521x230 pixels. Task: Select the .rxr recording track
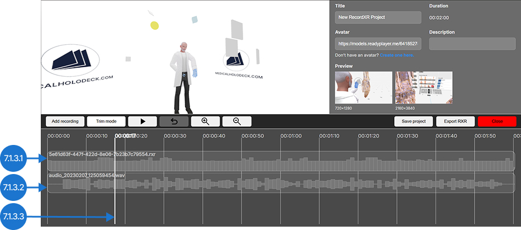pyautogui.click(x=281, y=161)
